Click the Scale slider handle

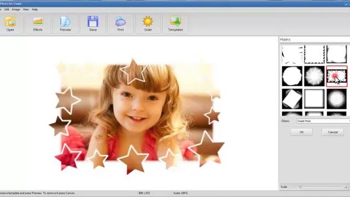click(x=300, y=187)
